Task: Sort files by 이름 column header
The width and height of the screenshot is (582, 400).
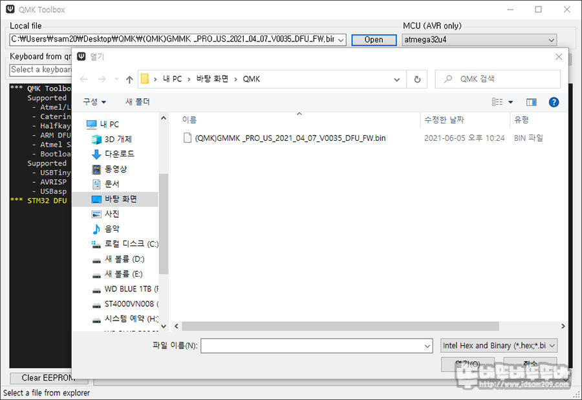Action: click(189, 120)
